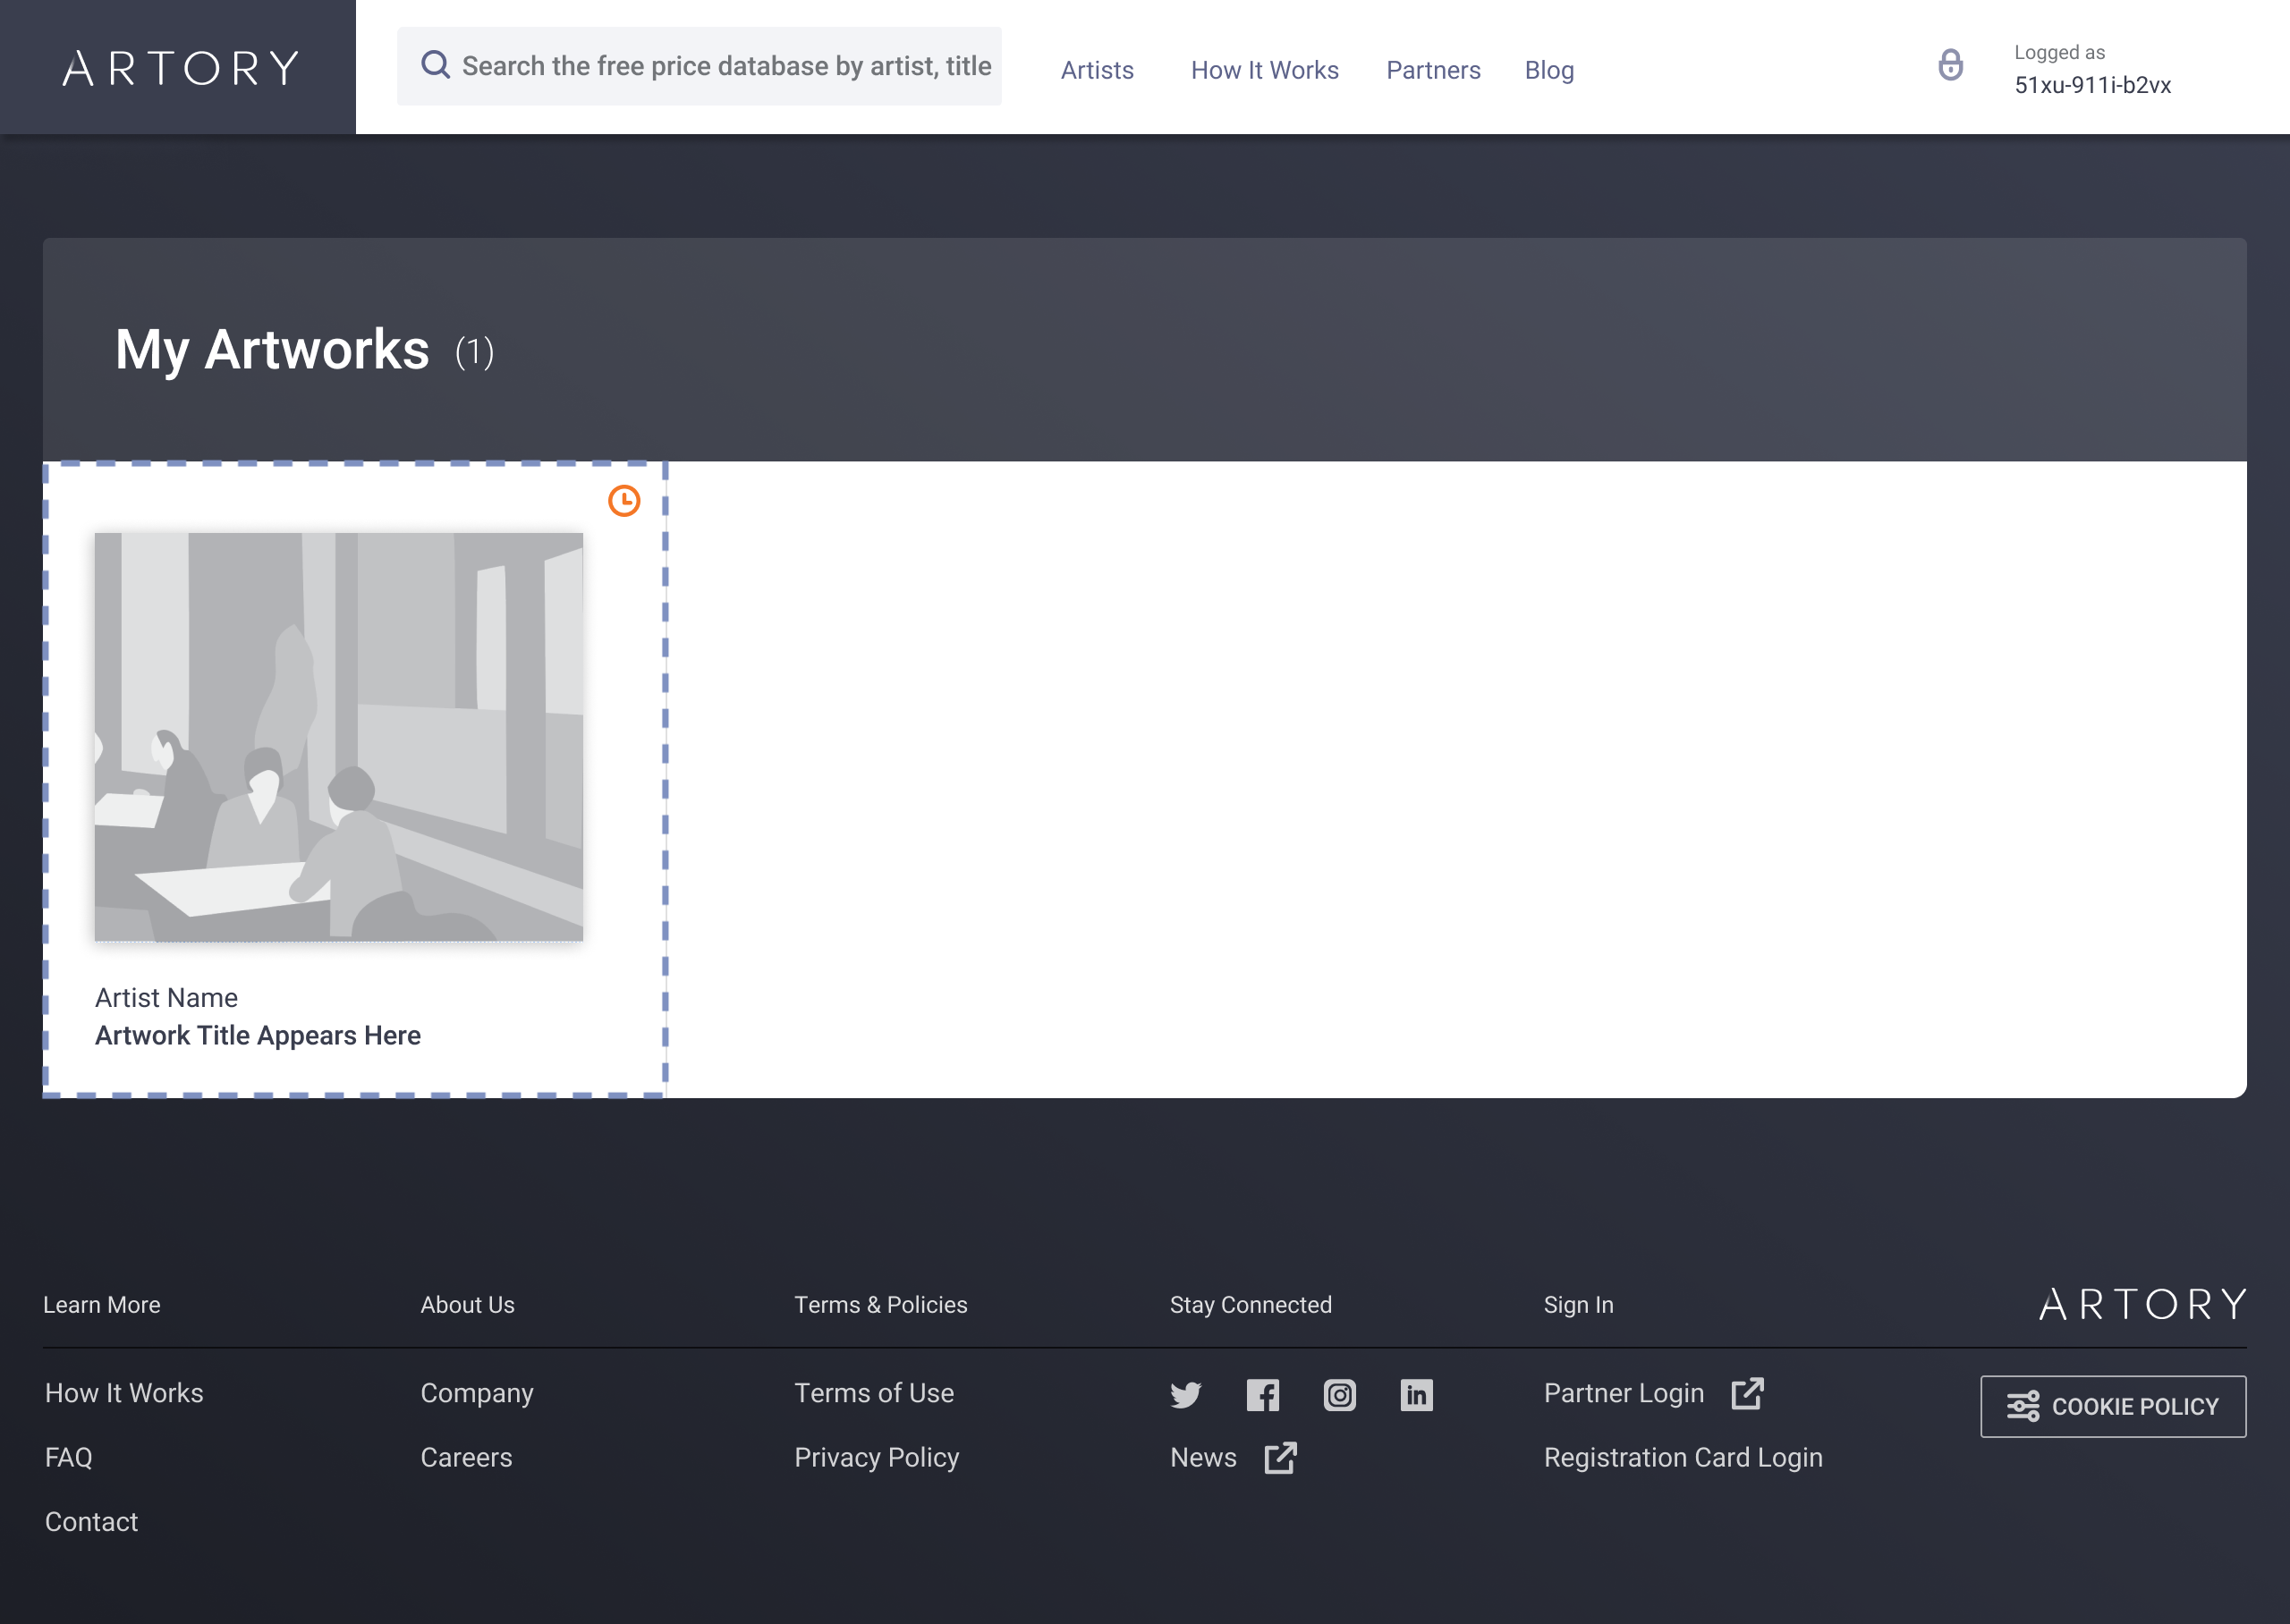Open the Twitter social link

(x=1185, y=1395)
